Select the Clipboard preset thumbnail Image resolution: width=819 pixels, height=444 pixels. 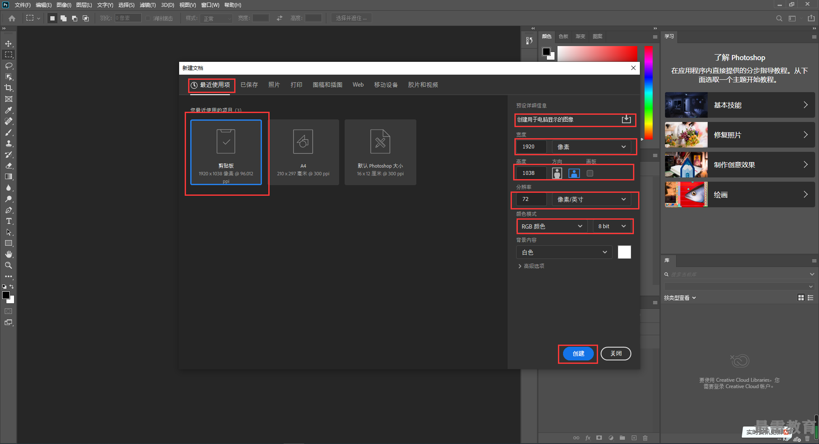(x=226, y=152)
